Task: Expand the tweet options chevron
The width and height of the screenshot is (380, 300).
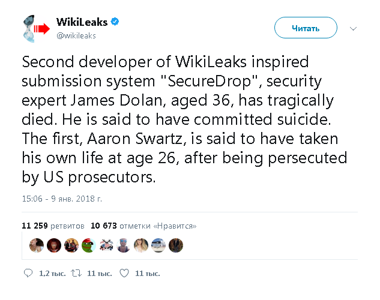Action: coord(353,29)
